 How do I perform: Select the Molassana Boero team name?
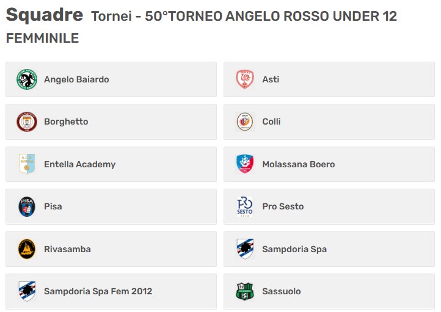[x=299, y=164]
